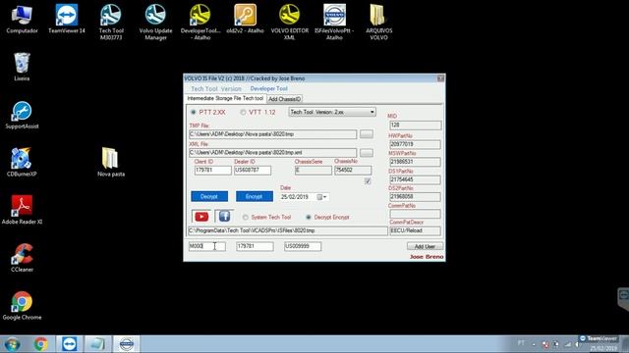The width and height of the screenshot is (629, 353).
Task: Click the Add User button
Action: tap(425, 246)
